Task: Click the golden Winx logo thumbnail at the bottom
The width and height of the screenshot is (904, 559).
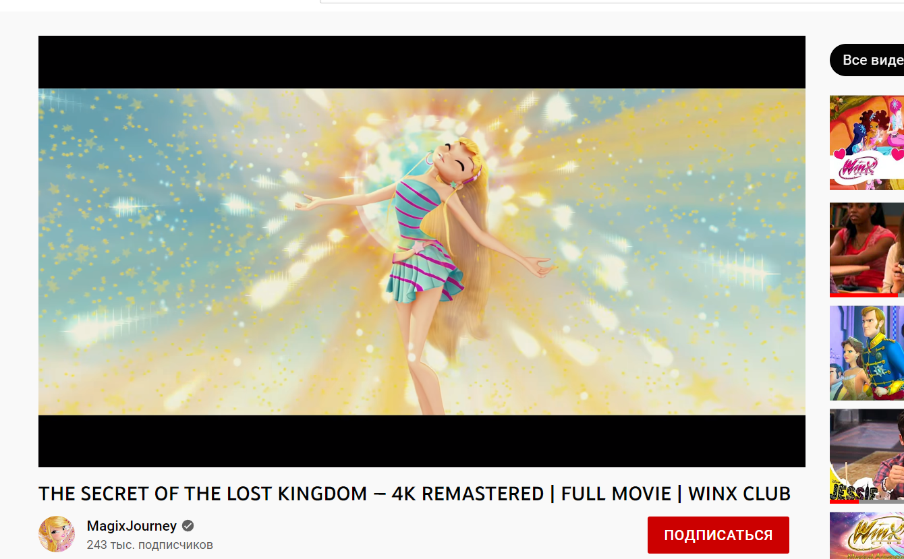Action: tap(867, 535)
